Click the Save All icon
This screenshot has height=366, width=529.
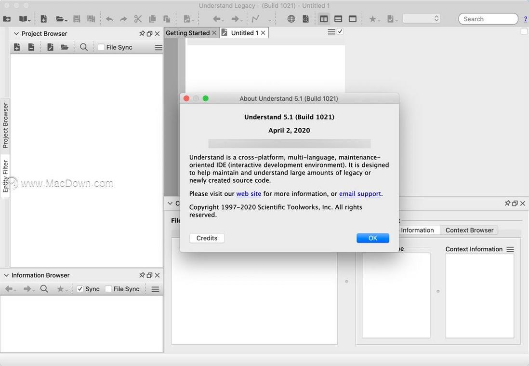(x=91, y=19)
